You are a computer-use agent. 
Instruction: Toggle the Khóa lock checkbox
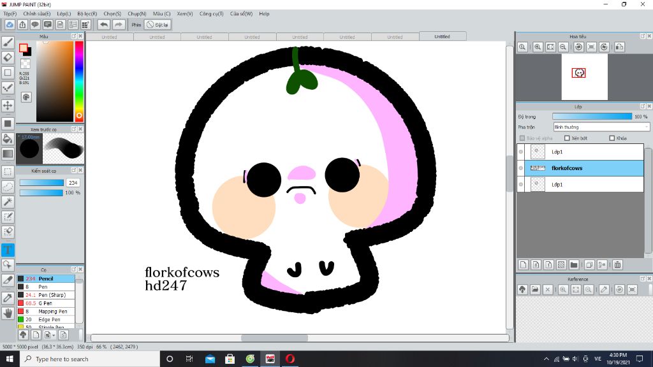click(612, 138)
